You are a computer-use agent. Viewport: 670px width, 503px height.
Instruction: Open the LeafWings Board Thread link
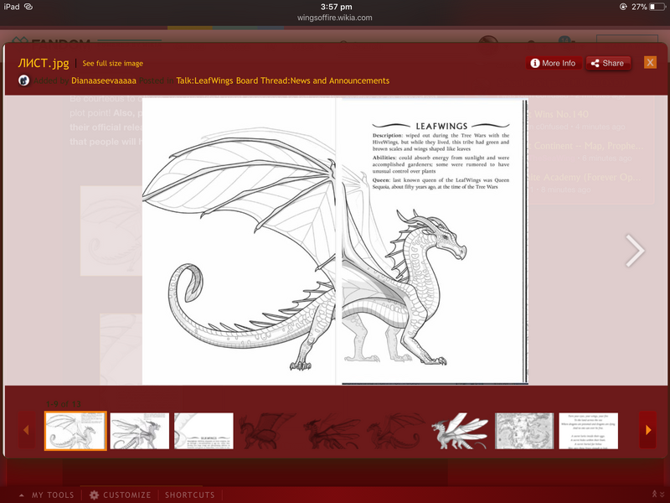tap(282, 80)
